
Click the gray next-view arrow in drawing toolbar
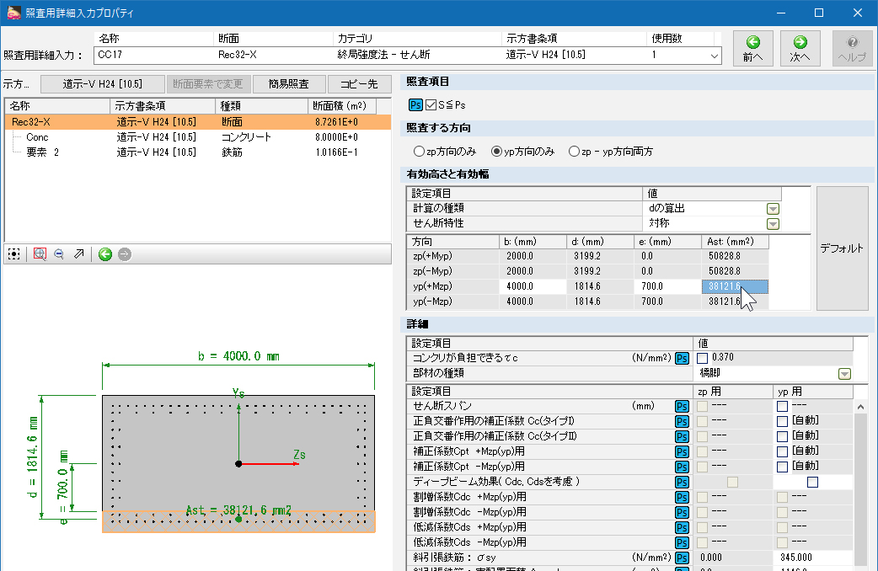pos(125,254)
